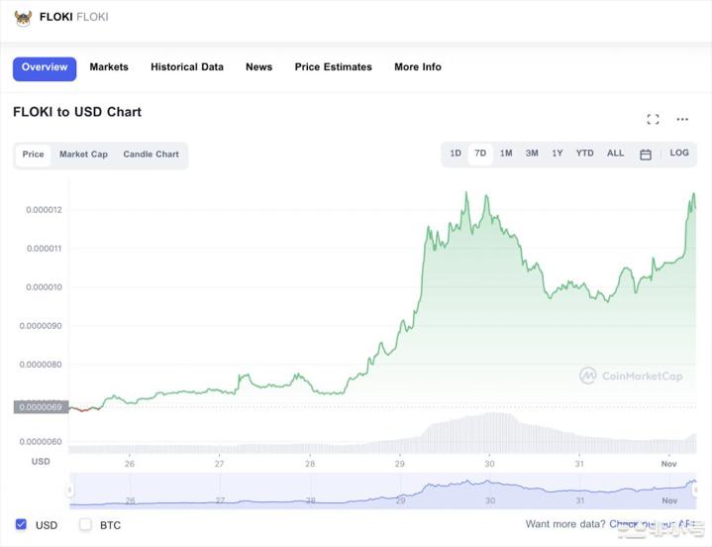Viewport: 712px width, 547px height.
Task: Open fullscreen chart view icon
Action: pyautogui.click(x=653, y=119)
